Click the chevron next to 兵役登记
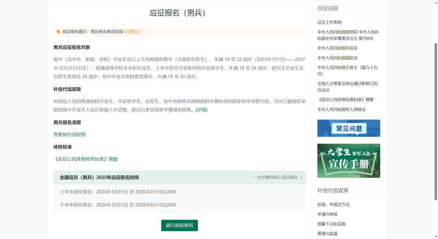438x239 pixels. 141,32
